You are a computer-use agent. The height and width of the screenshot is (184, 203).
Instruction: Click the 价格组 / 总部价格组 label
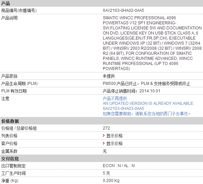click(19, 128)
